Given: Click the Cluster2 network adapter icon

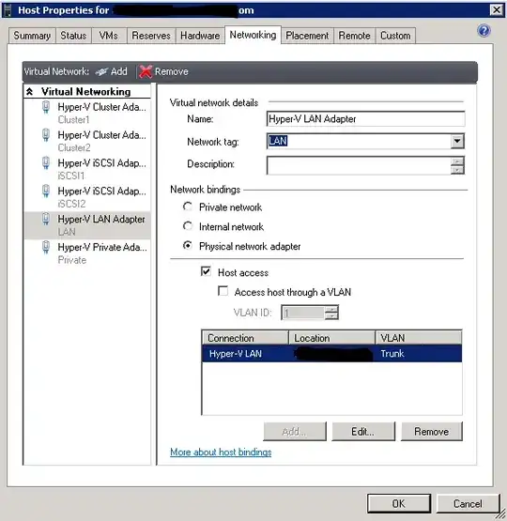Looking at the screenshot, I should 46,135.
